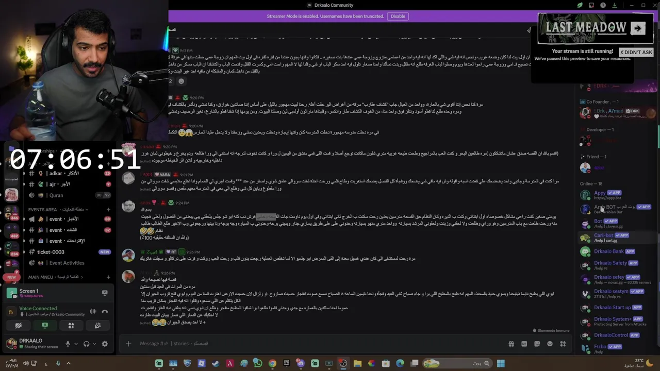Add a channel to MAIN MNEU with plus
This screenshot has width=660, height=371.
coord(108,277)
